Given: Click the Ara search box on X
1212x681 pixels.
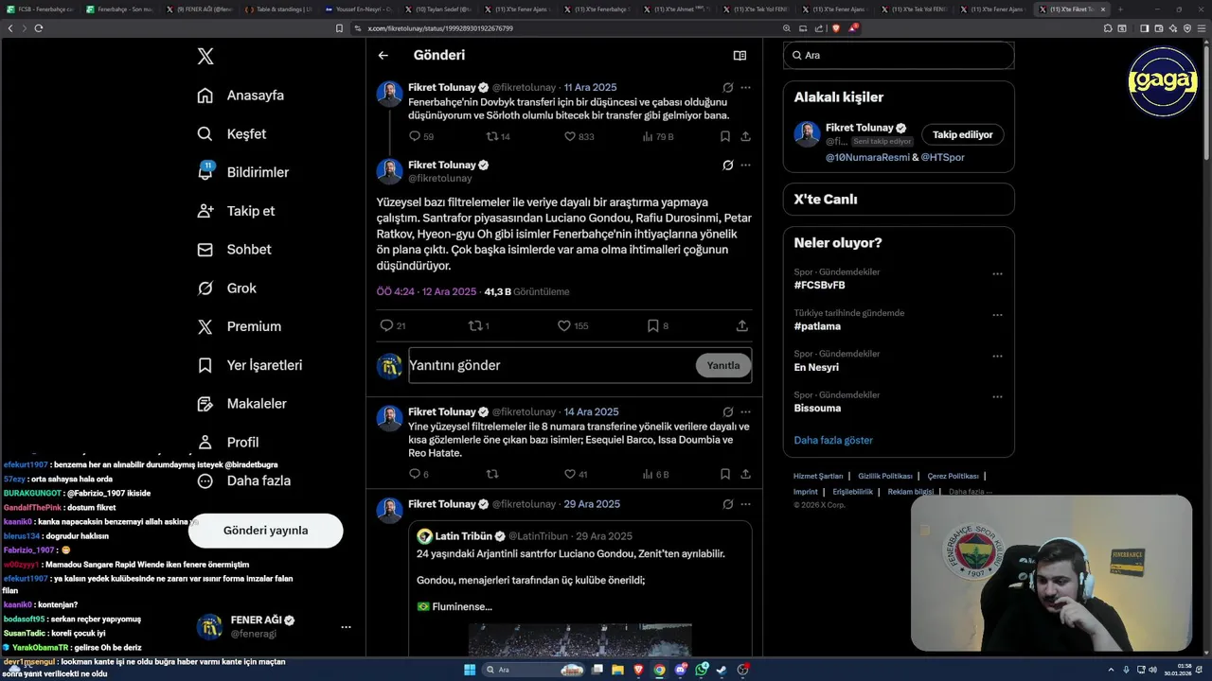Looking at the screenshot, I should (x=899, y=55).
